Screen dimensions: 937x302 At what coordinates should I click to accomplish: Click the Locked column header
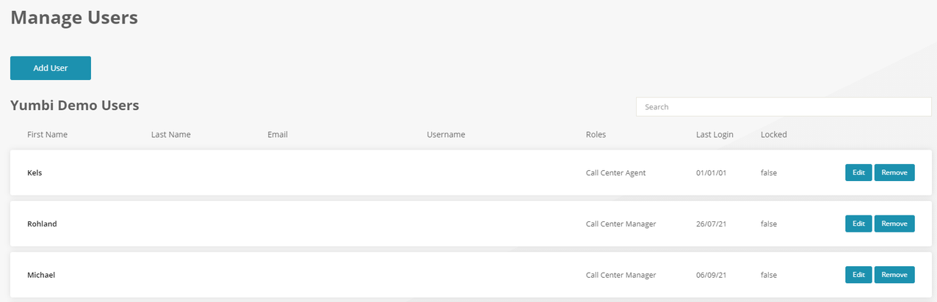click(x=773, y=135)
